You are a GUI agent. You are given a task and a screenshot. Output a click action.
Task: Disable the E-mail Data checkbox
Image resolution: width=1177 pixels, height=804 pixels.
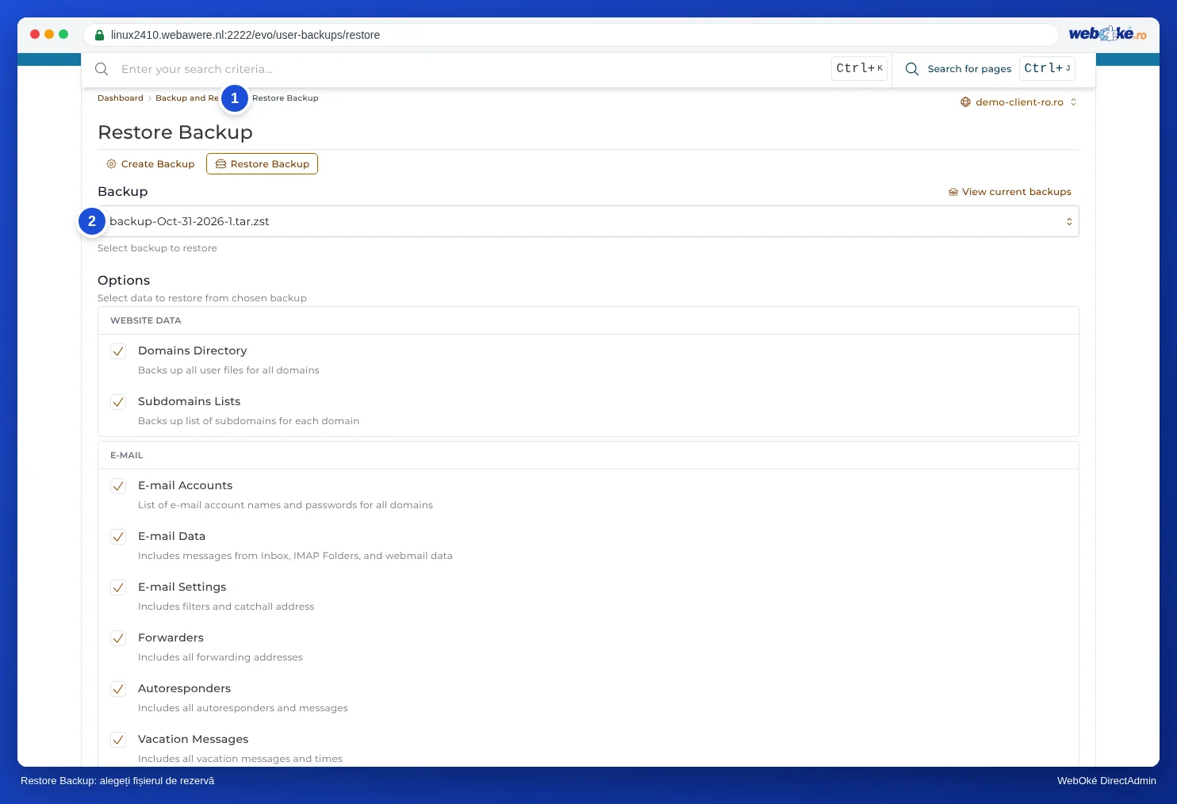pos(118,537)
